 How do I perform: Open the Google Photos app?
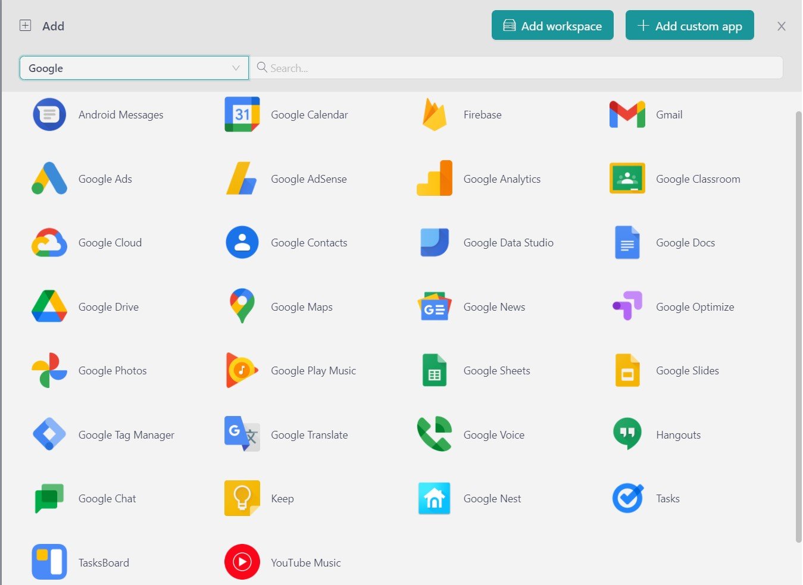tap(49, 370)
